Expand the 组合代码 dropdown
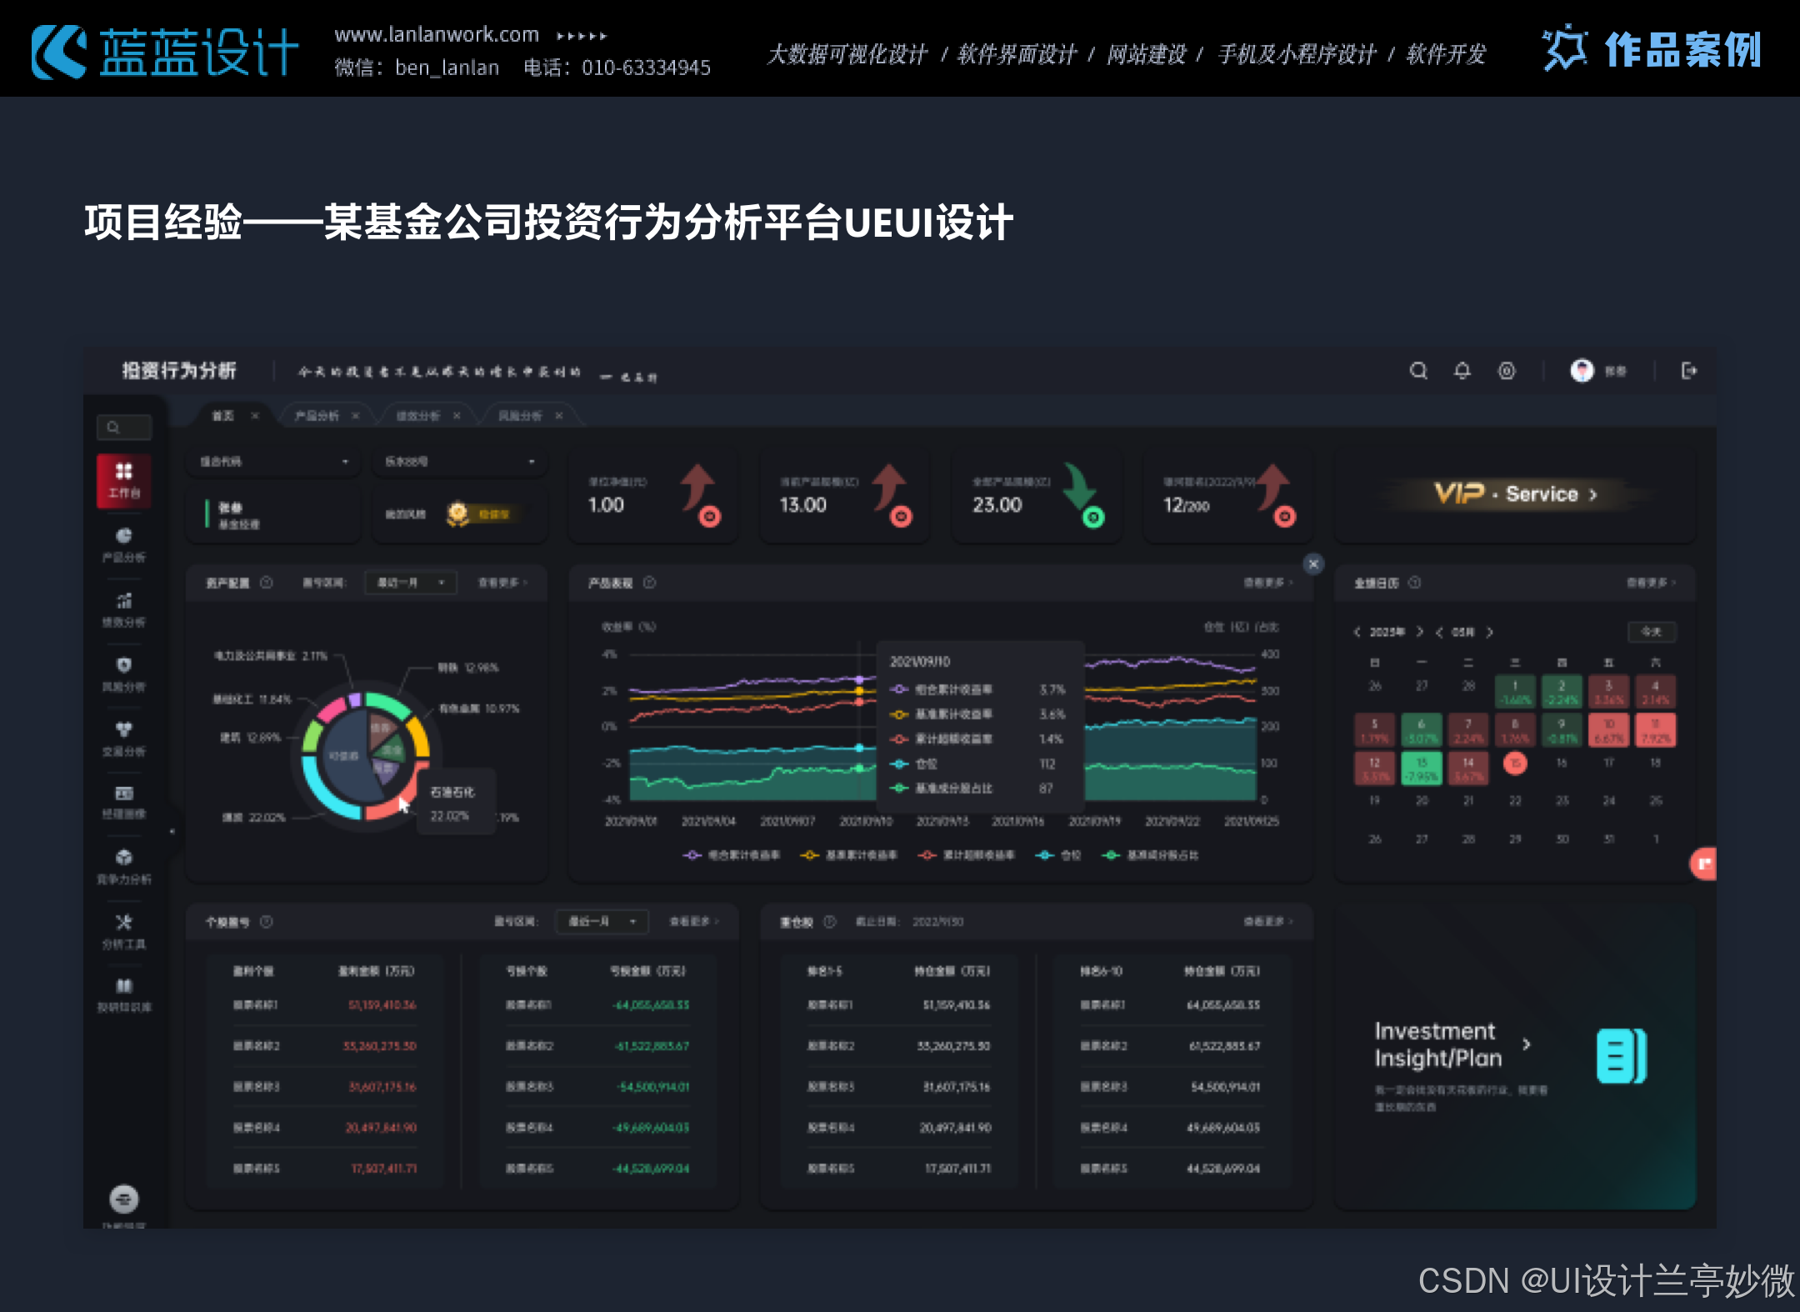Image resolution: width=1800 pixels, height=1312 pixels. coord(273,462)
